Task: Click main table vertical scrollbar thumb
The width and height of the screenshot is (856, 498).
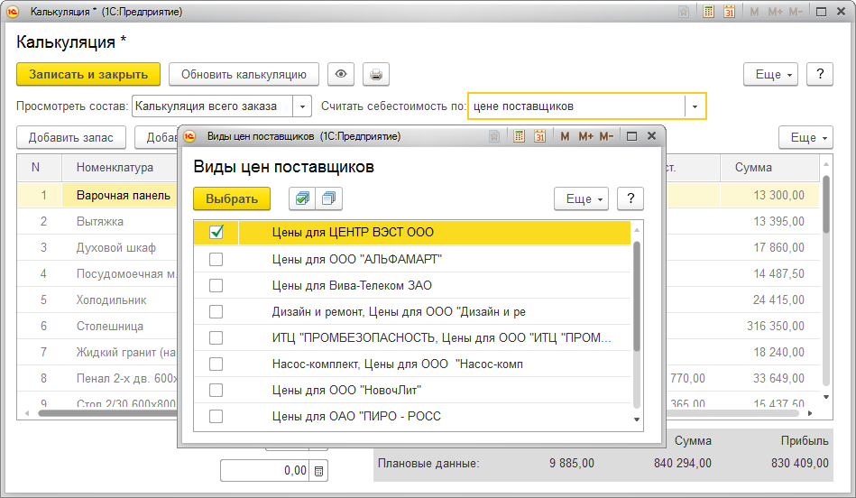Action: tap(826, 205)
